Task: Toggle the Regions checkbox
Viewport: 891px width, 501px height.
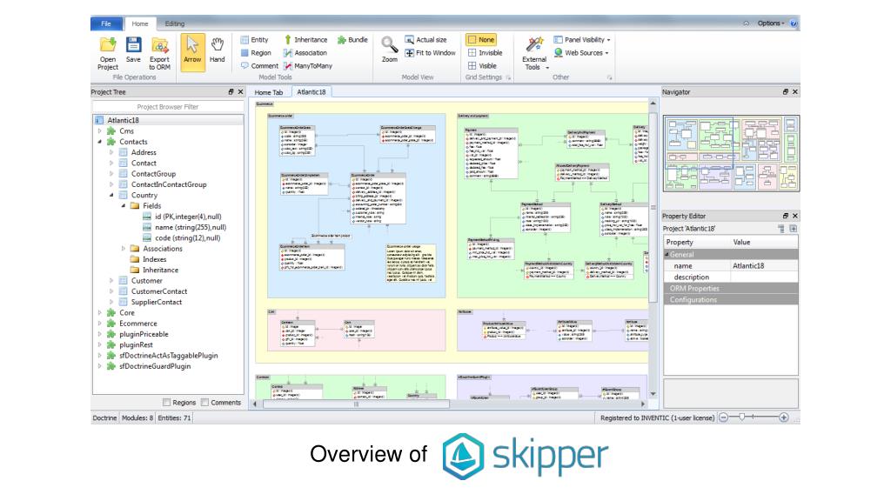Action: (x=166, y=402)
